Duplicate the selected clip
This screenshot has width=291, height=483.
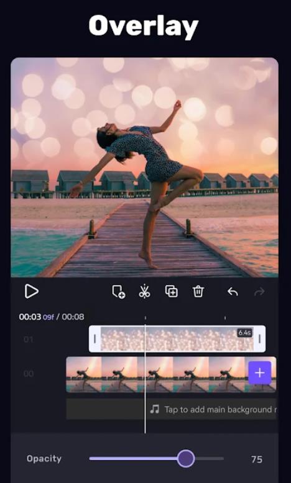coord(171,291)
